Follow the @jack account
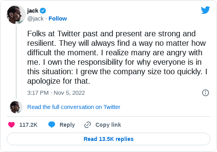 [58, 19]
